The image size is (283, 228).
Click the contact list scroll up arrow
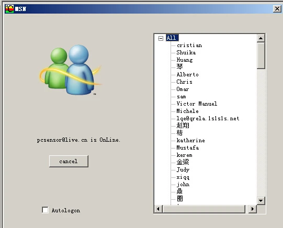[x=261, y=38]
